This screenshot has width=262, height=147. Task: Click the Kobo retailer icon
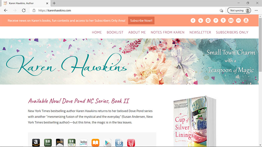coord(84,143)
